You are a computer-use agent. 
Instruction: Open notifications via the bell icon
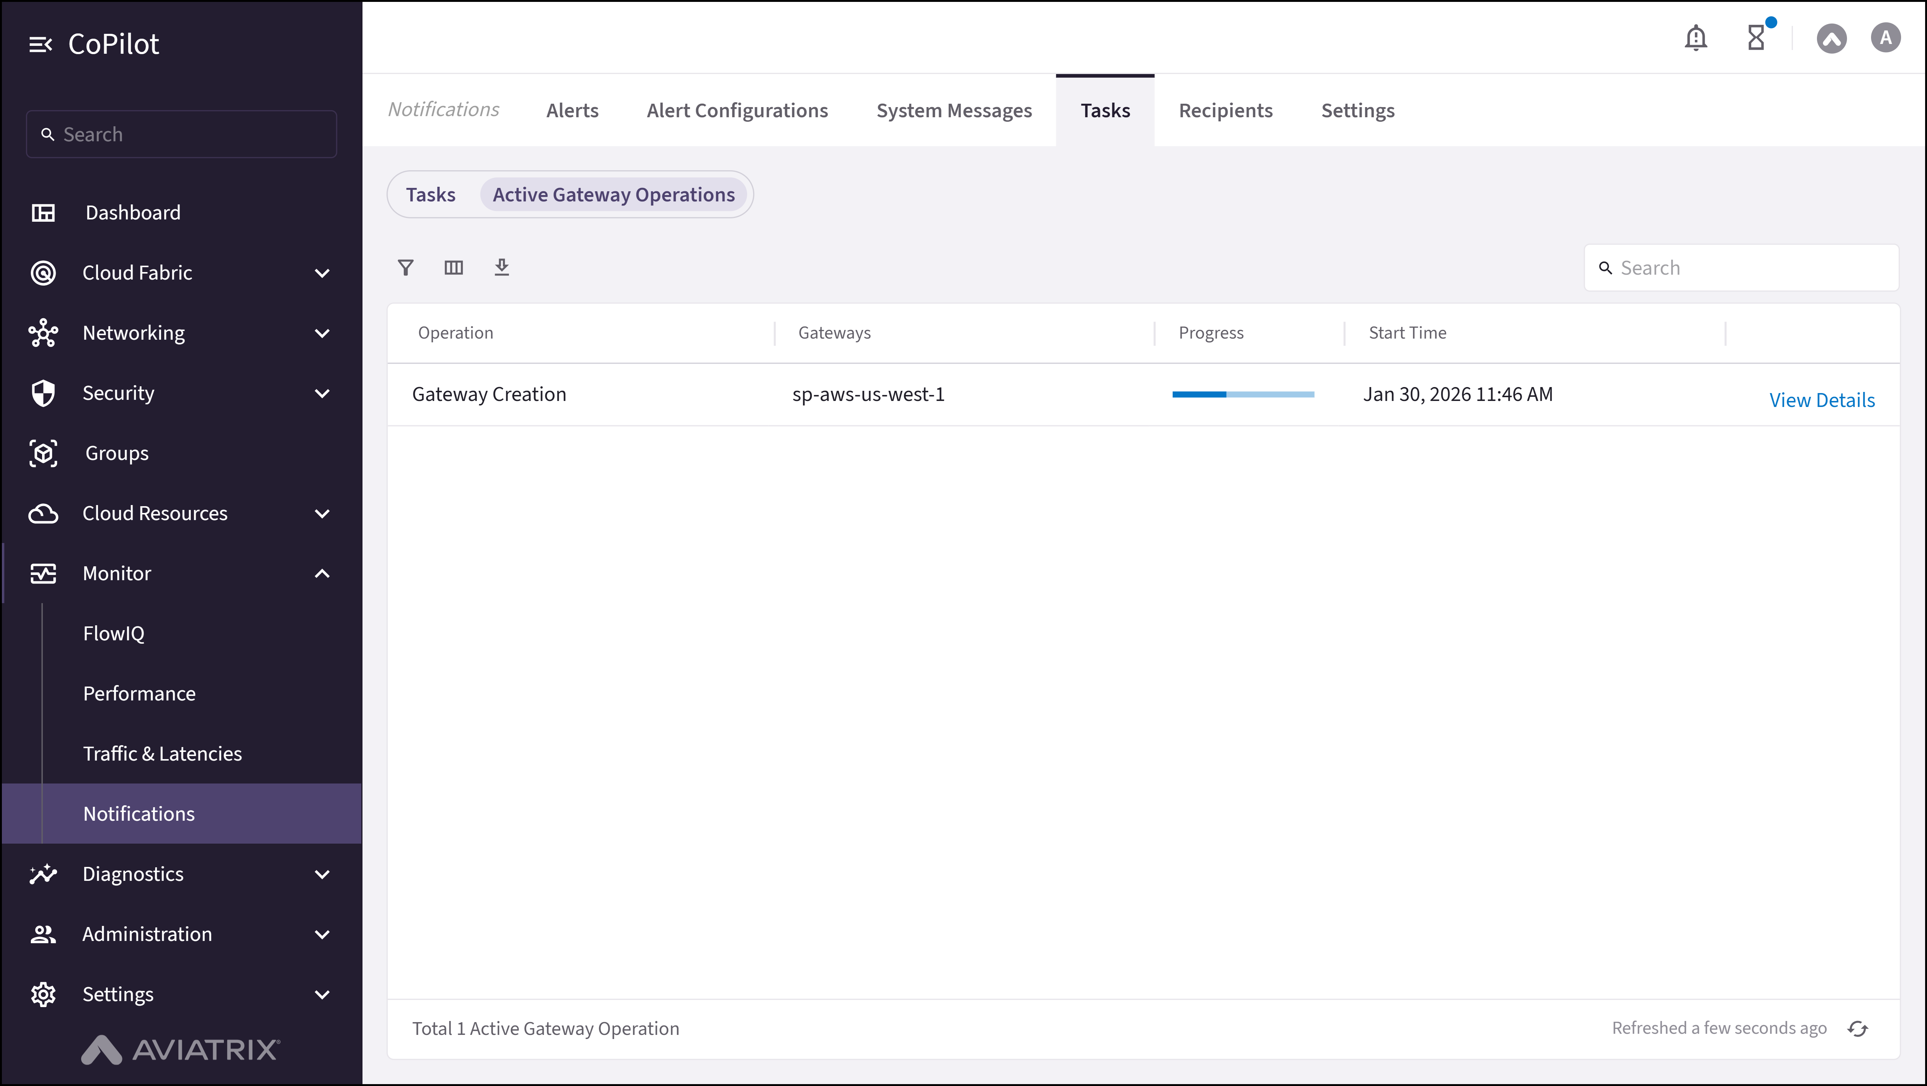pos(1696,38)
